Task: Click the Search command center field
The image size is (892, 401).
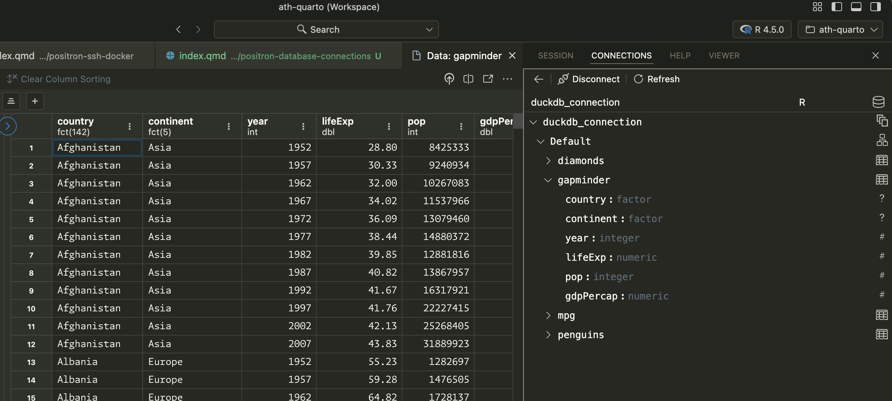Action: coord(326,29)
